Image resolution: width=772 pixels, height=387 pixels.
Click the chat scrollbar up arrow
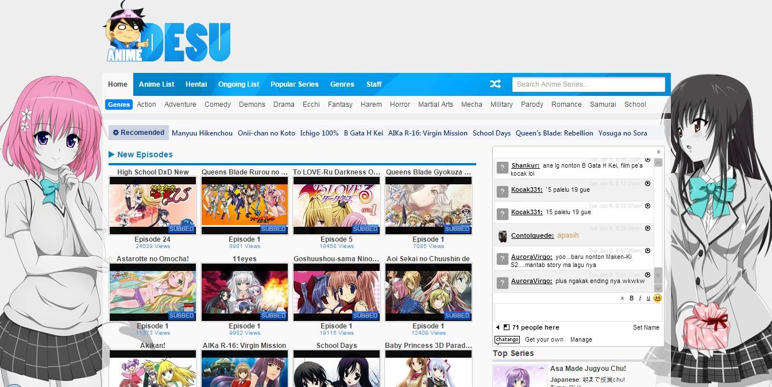point(658,162)
